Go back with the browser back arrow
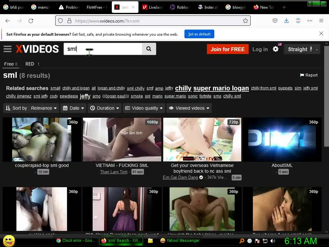329x247 pixels. tap(8, 21)
